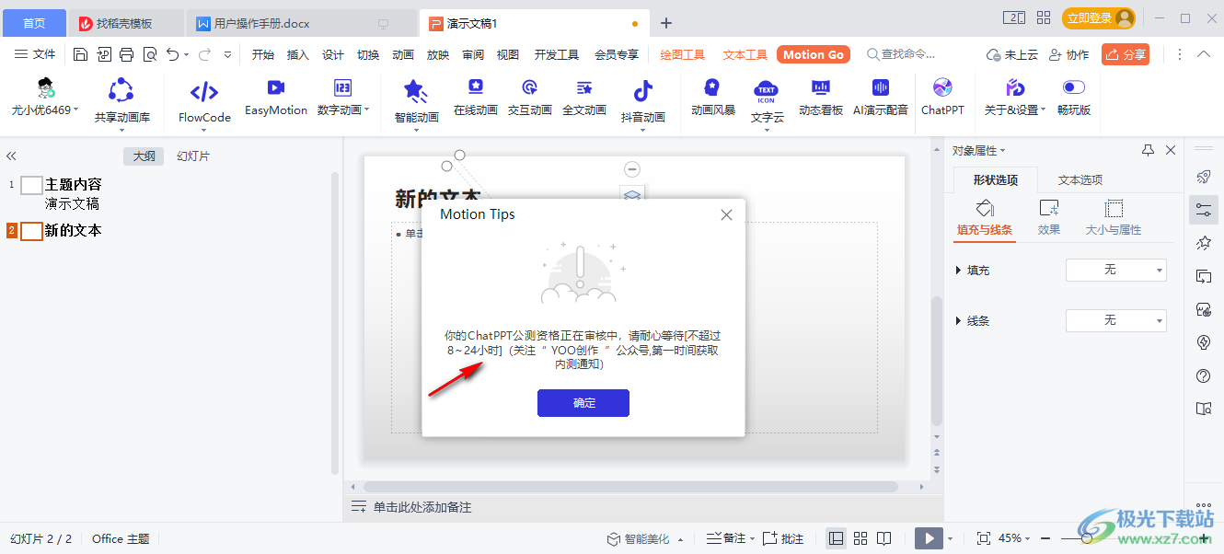Screen dimensions: 1224x554
Task: Open the 线条 line dropdown
Action: click(x=1116, y=320)
